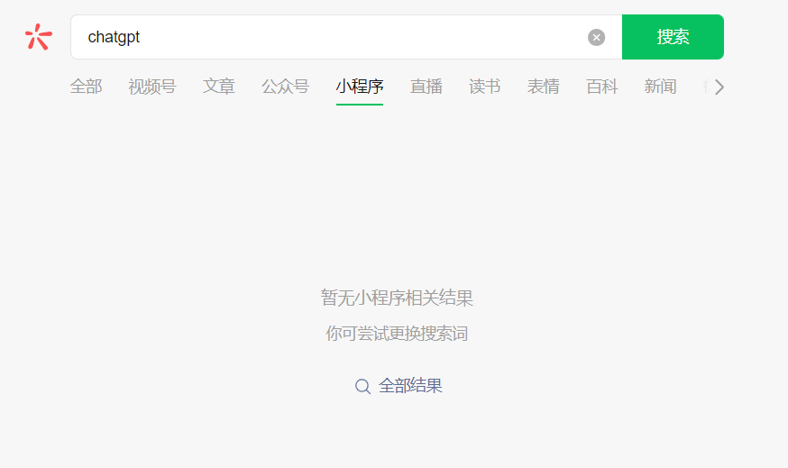Select the 公众号 tab
The width and height of the screenshot is (788, 468).
click(286, 87)
